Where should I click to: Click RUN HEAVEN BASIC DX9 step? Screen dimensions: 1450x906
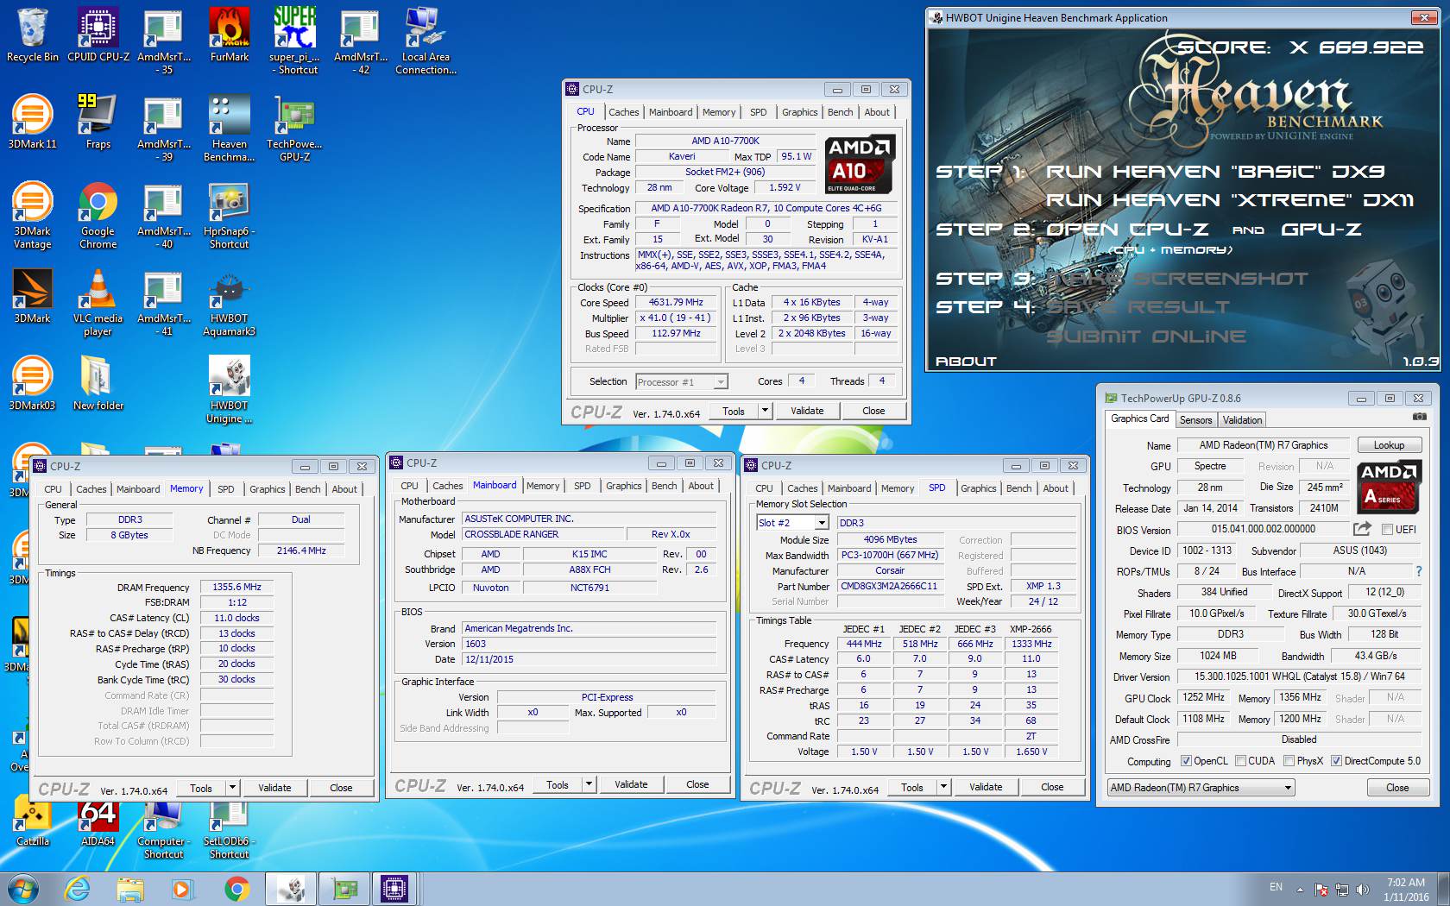1214,172
